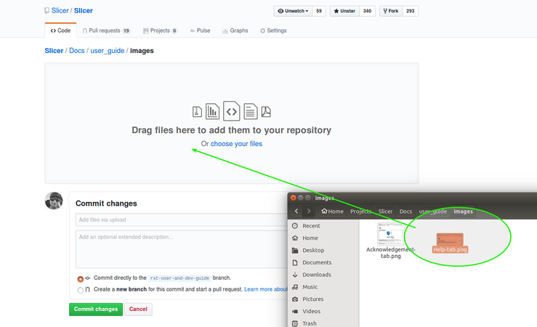Cancel the file upload
The image size is (537, 327).
click(138, 309)
